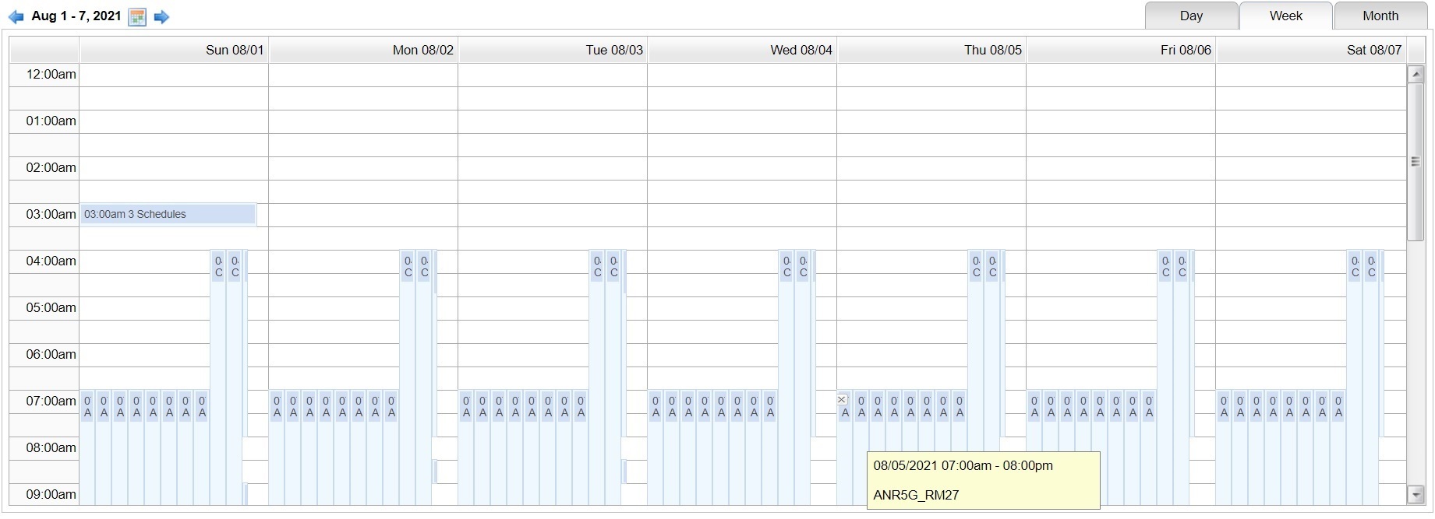Click the vertical scrollbar thumb
This screenshot has height=519, width=1435.
[x=1416, y=162]
